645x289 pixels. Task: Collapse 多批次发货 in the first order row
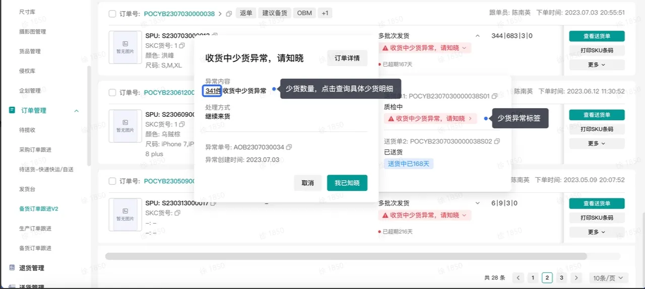click(x=478, y=36)
